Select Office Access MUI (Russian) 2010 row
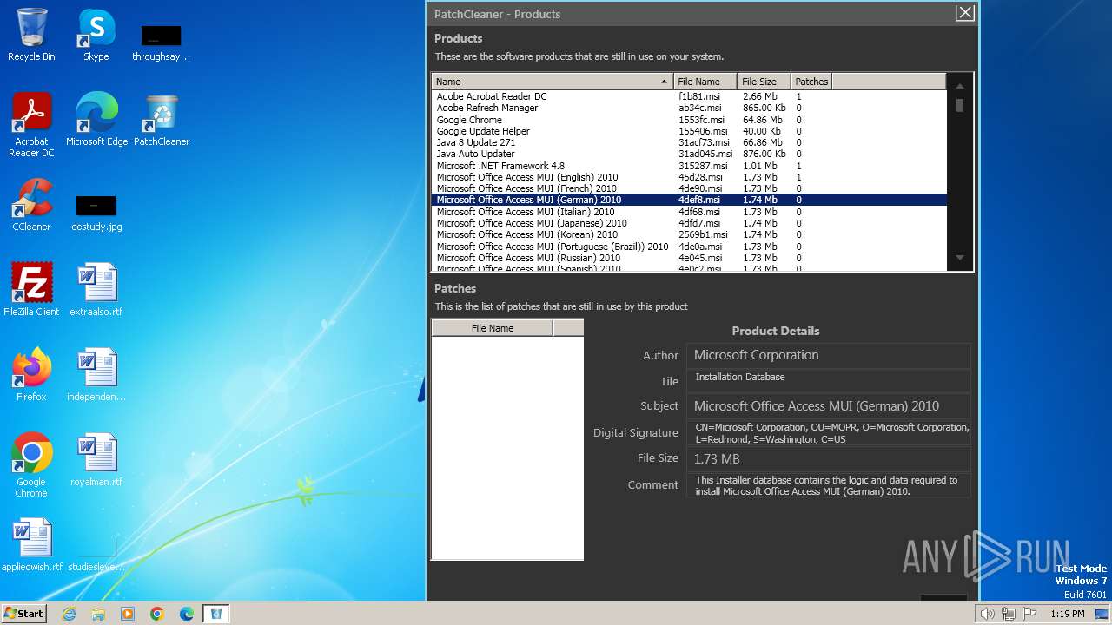Image resolution: width=1112 pixels, height=625 pixels. [689, 258]
